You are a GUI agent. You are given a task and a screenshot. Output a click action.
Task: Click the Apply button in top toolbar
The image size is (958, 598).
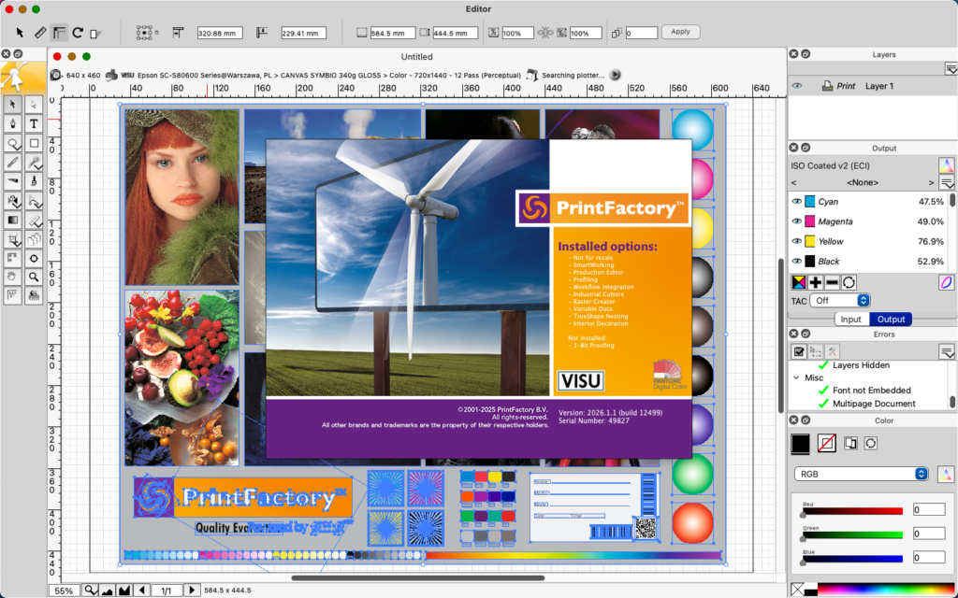[680, 32]
